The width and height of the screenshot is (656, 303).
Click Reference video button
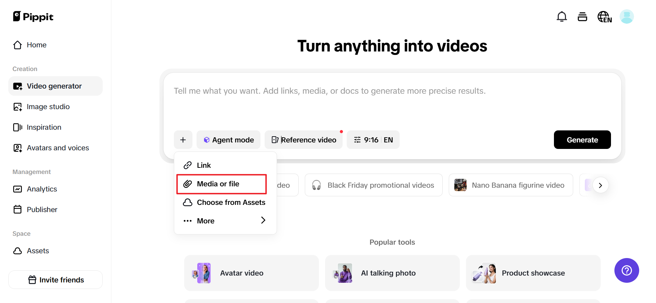[303, 140]
